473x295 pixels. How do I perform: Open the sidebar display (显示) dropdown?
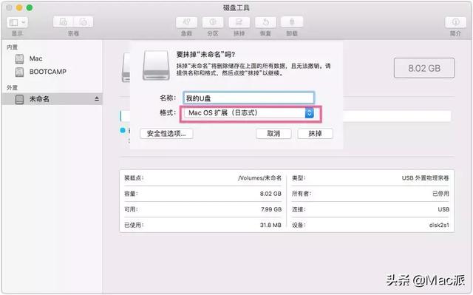[17, 22]
